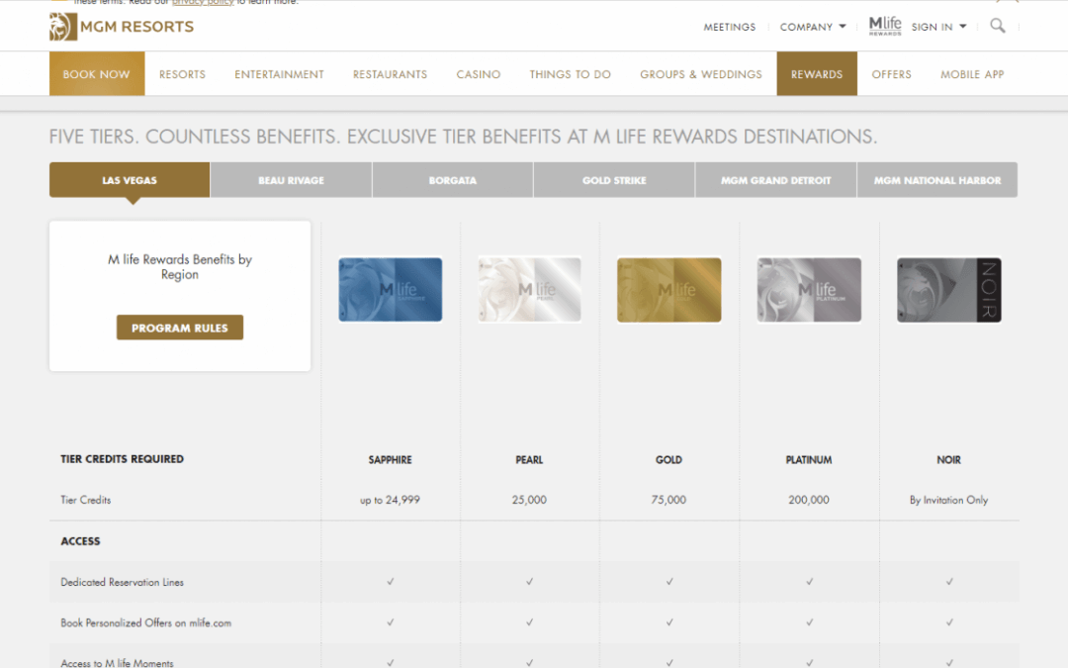The width and height of the screenshot is (1068, 668).
Task: Click the MGM Resorts lion logo
Action: pos(63,27)
